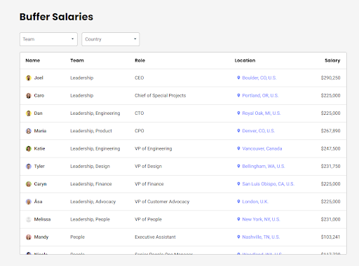Click Joel's avatar picture
The width and height of the screenshot is (359, 266).
click(29, 78)
